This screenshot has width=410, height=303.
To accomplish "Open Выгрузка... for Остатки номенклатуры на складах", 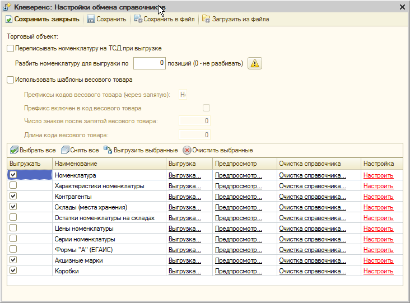I will click(185, 218).
